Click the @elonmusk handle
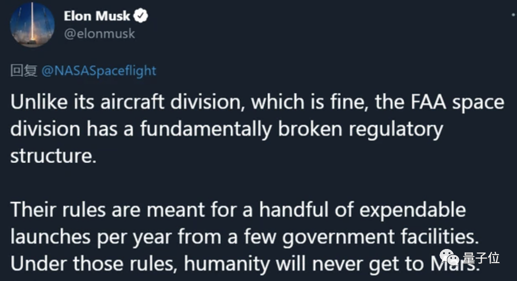This screenshot has height=281, width=517. [x=99, y=34]
